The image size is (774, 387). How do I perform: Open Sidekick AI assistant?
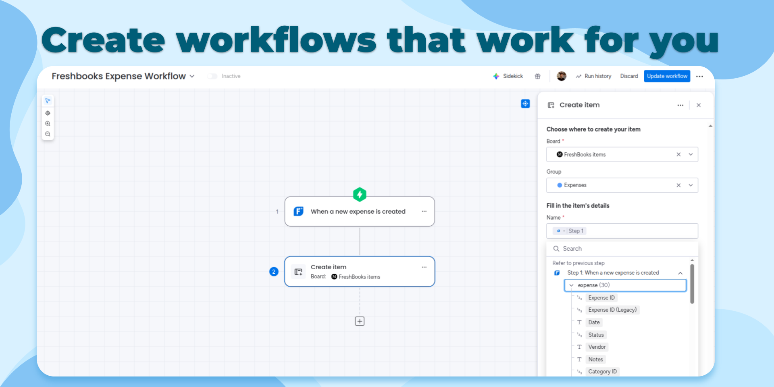pos(508,76)
